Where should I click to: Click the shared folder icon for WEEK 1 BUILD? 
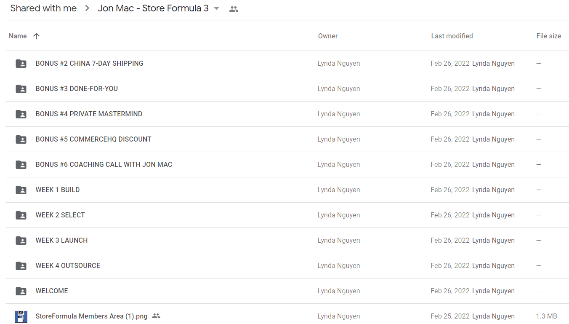coord(21,190)
